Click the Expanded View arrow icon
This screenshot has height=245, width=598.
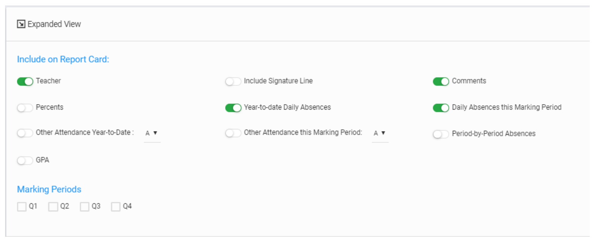(21, 24)
